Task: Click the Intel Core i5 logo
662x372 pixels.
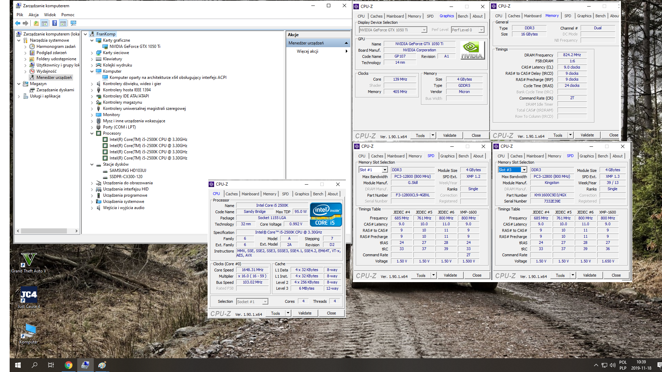Action: click(x=326, y=214)
